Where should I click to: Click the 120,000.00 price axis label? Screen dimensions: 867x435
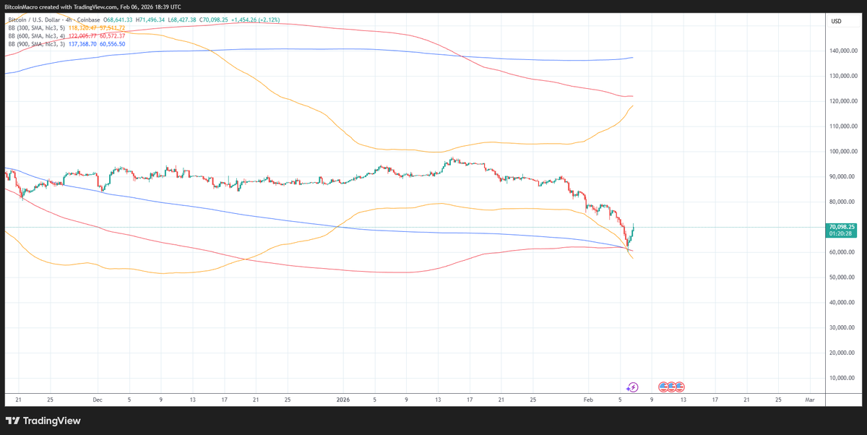click(842, 101)
